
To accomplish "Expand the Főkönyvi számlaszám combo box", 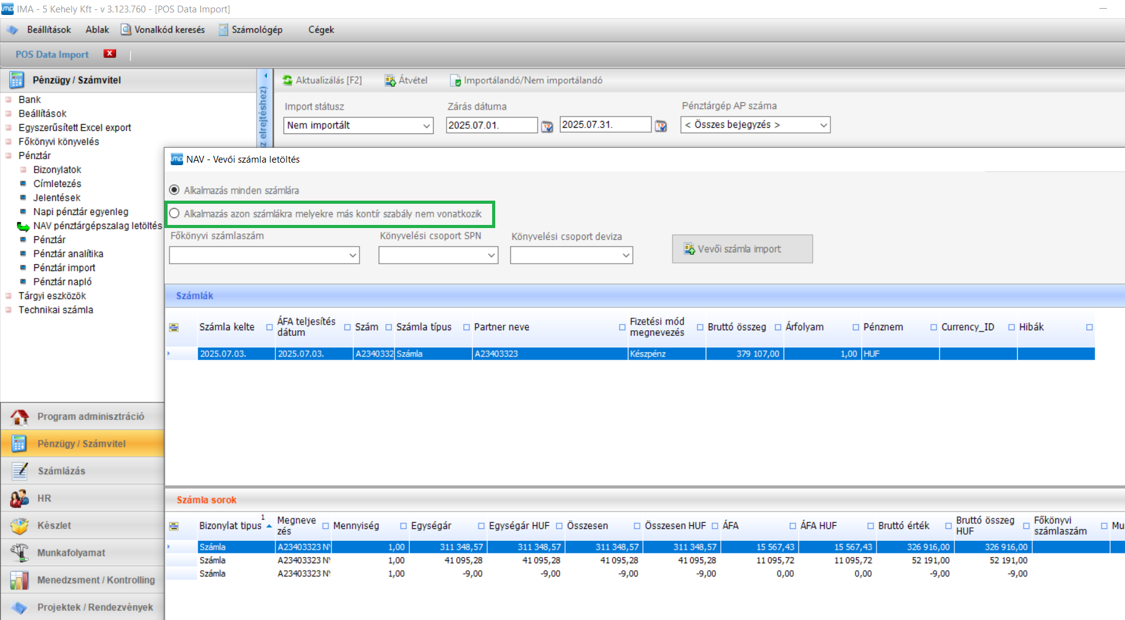I will point(353,255).
